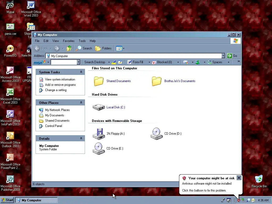Open the View menu
272x204 pixels.
click(56, 41)
